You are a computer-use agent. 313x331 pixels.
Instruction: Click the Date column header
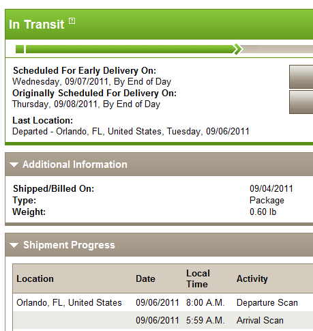(x=145, y=279)
